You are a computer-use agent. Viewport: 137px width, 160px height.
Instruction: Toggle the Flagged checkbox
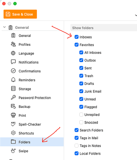point(81,107)
